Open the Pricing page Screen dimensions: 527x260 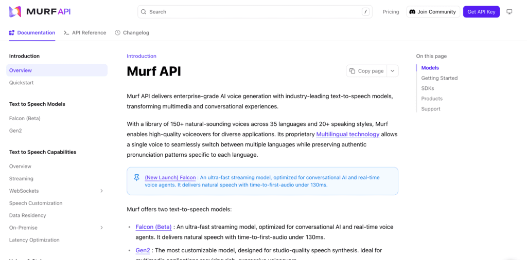point(391,12)
